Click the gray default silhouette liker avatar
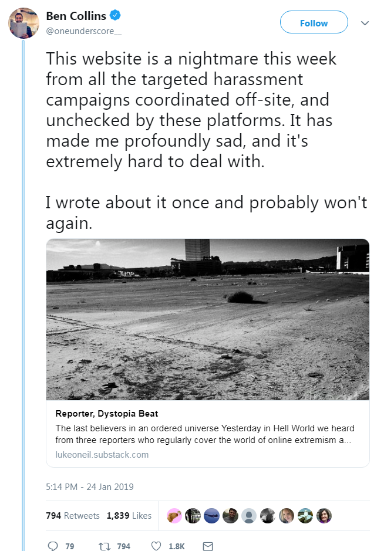 (249, 516)
